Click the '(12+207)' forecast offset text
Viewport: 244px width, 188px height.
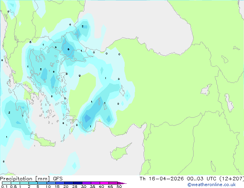[x=232, y=179]
